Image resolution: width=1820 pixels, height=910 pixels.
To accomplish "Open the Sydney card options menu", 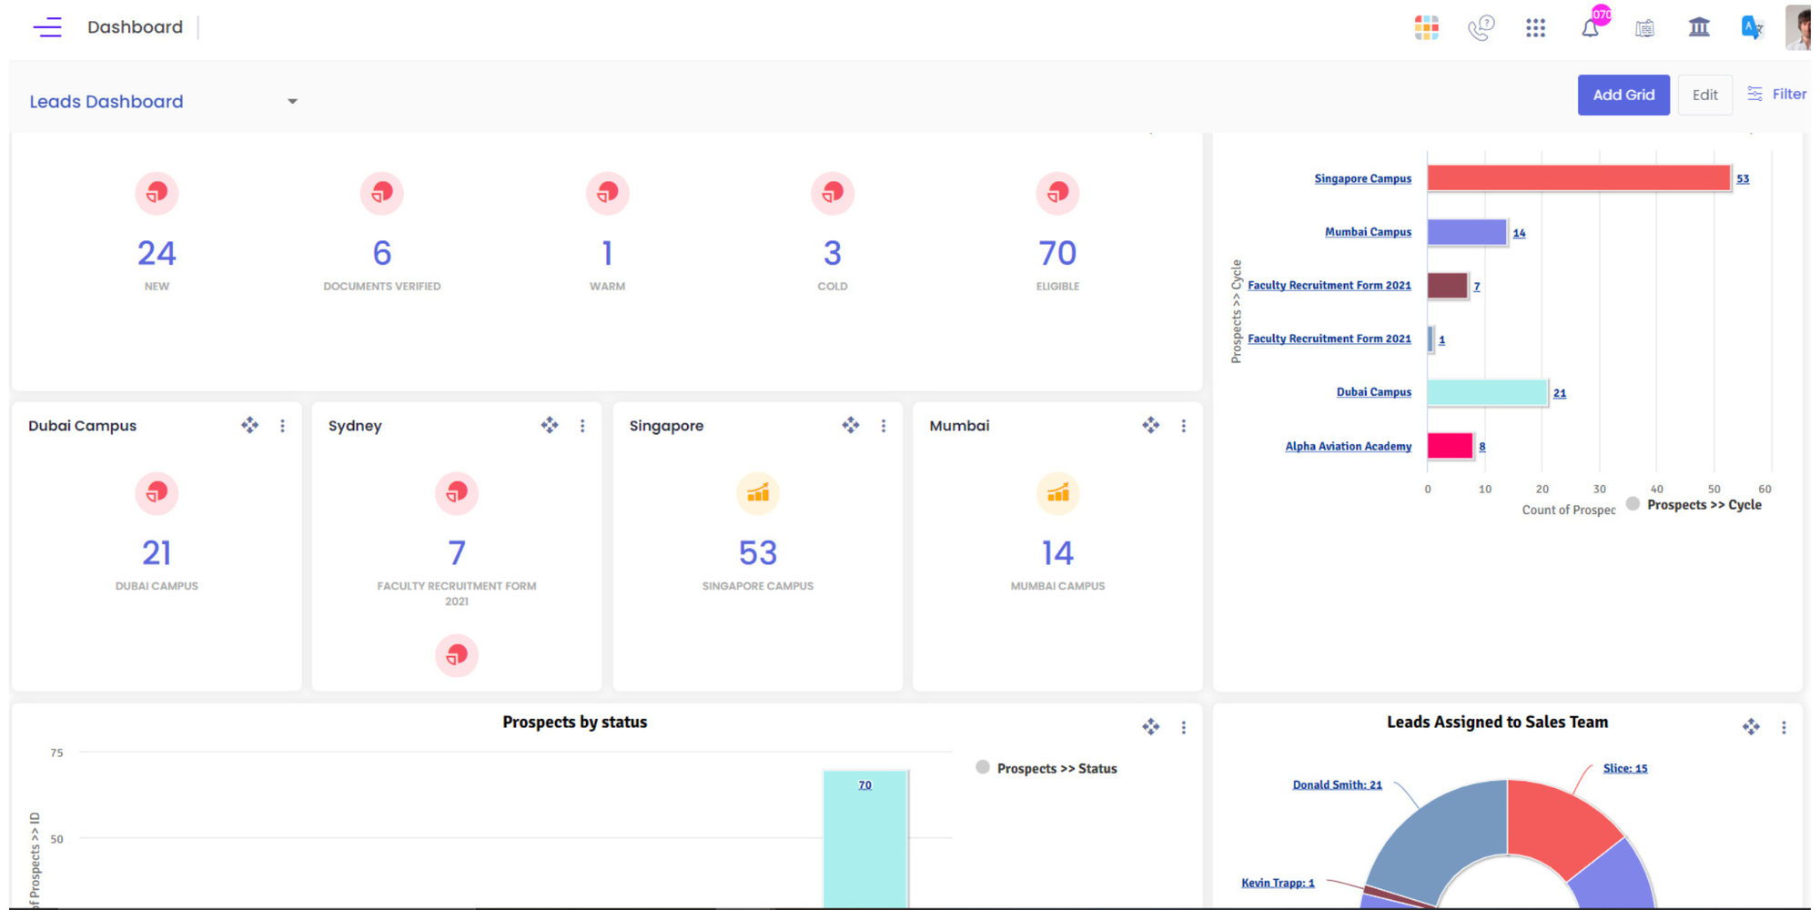I will point(582,425).
